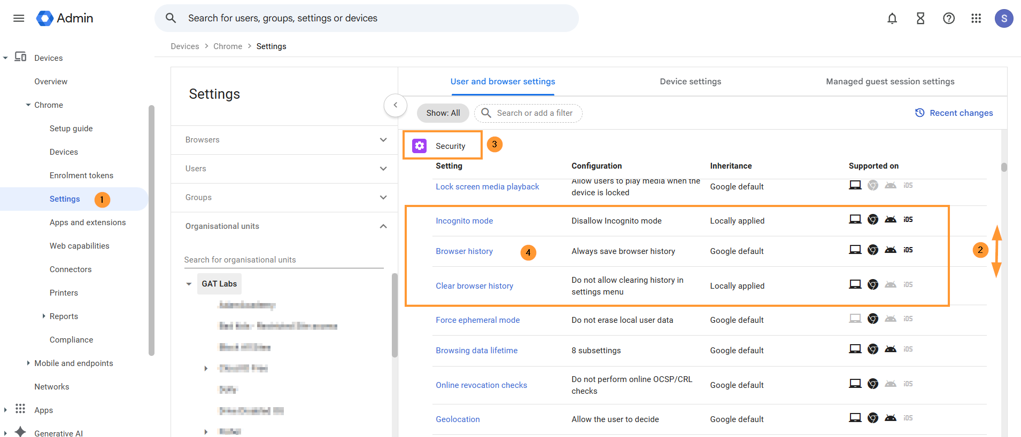Switch to the Device settings tab
The height and width of the screenshot is (437, 1021).
pyautogui.click(x=690, y=82)
